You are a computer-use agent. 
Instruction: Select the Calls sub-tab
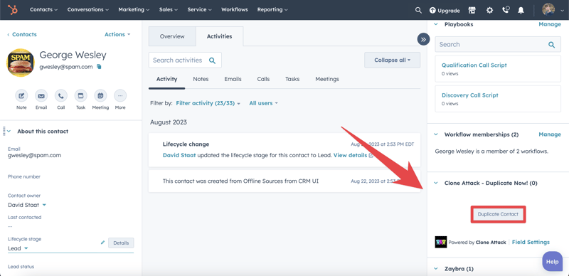point(263,79)
